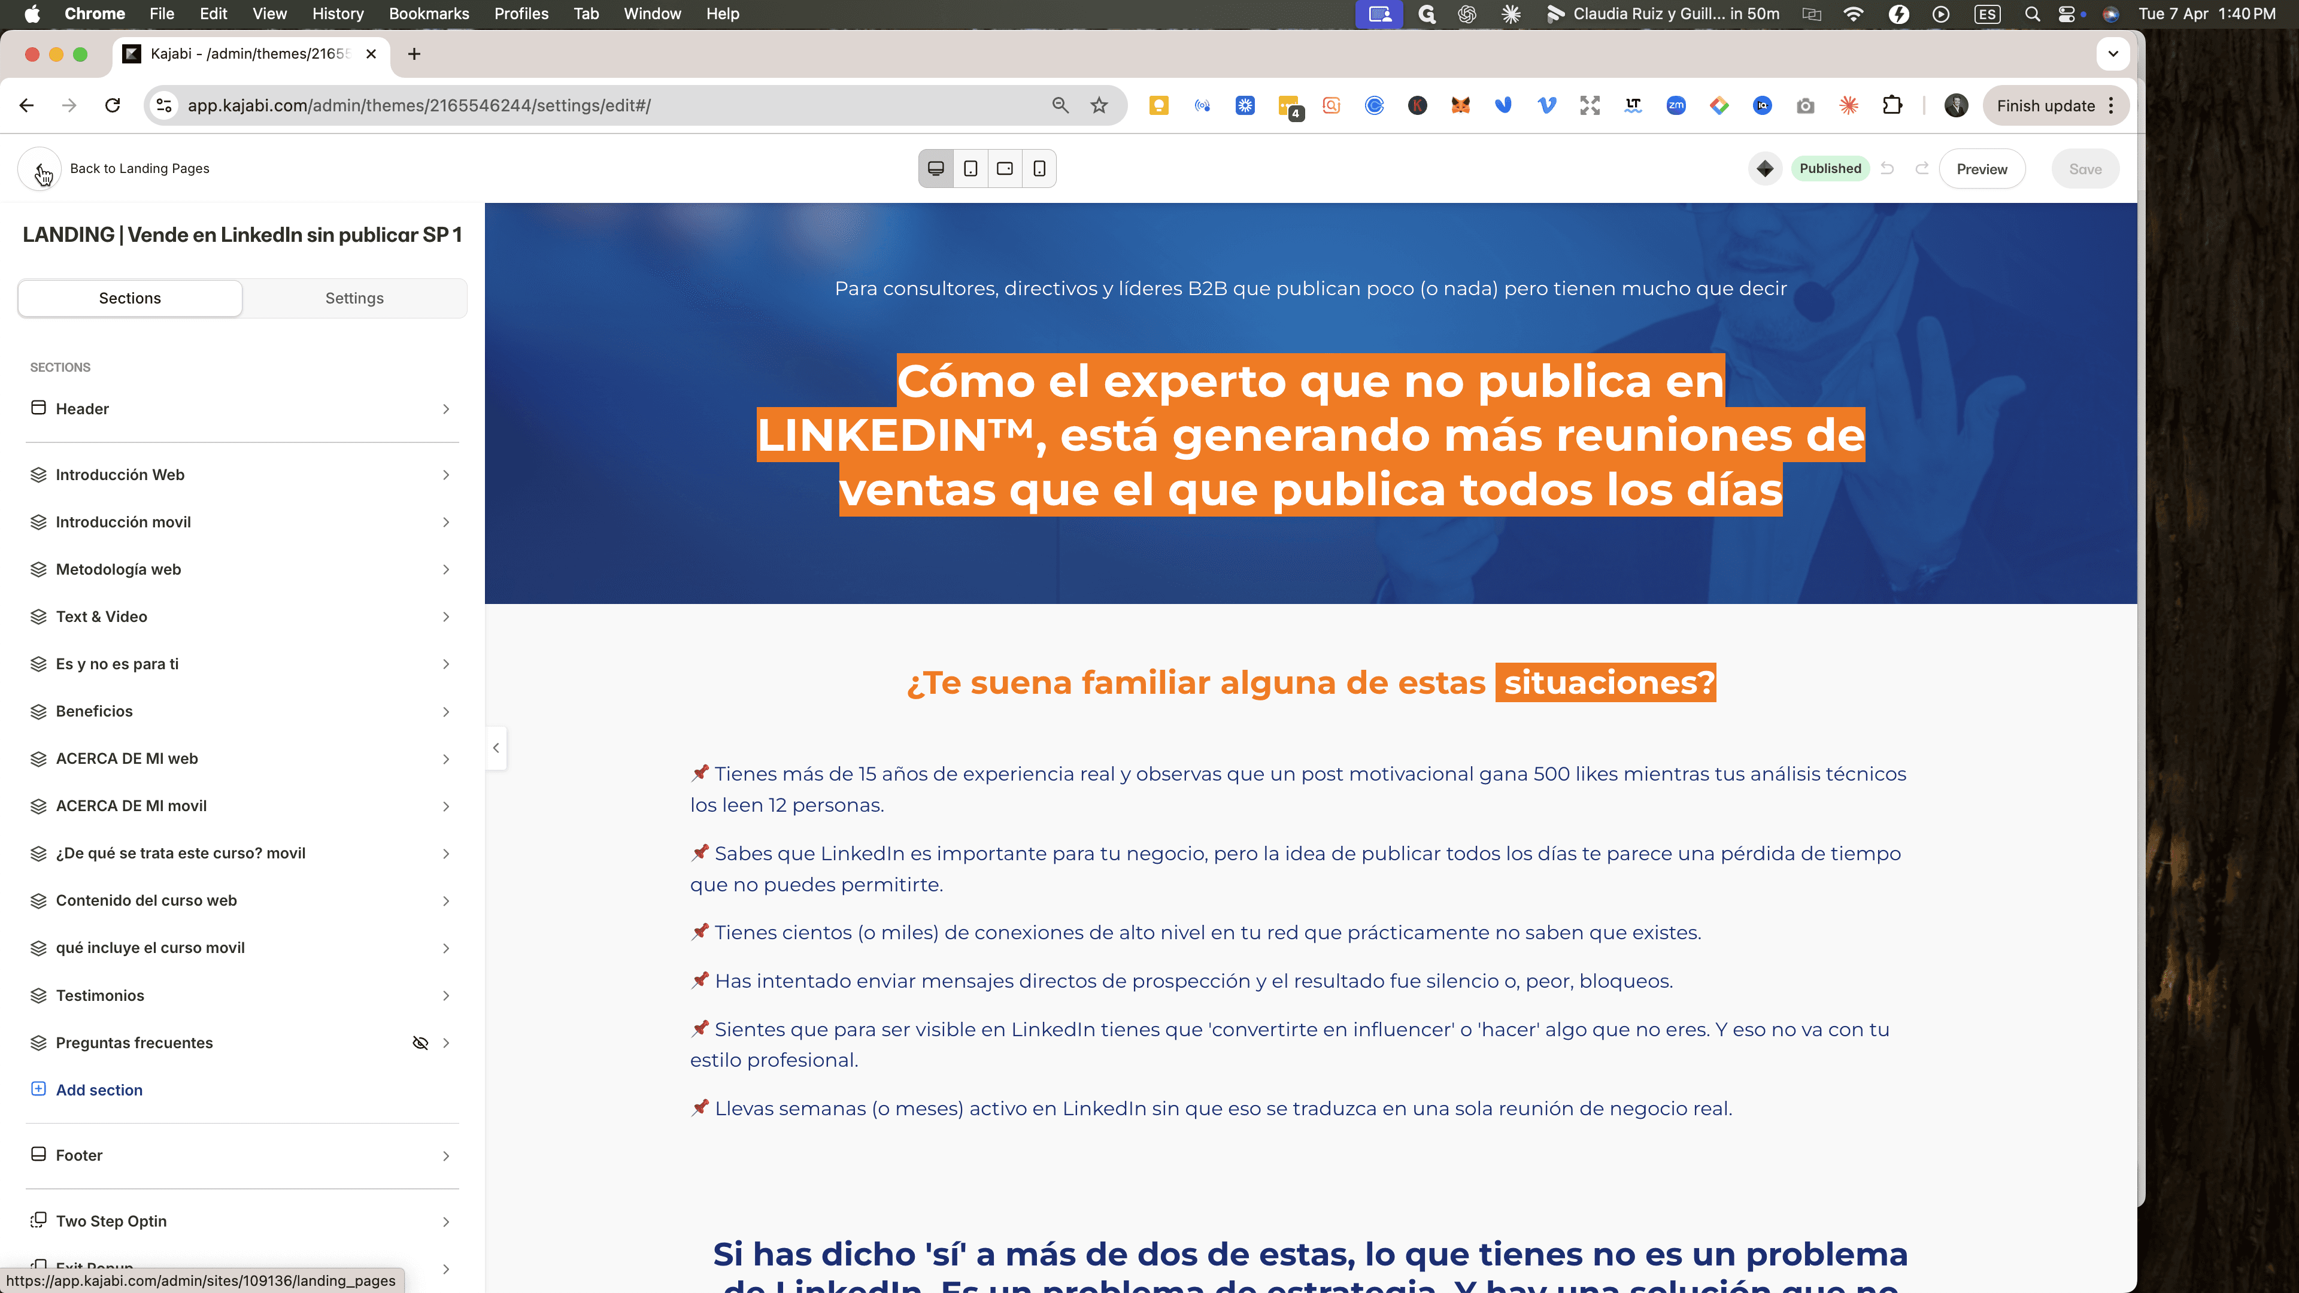Open the MetaMask fox extension
The height and width of the screenshot is (1293, 2299).
coord(1460,105)
